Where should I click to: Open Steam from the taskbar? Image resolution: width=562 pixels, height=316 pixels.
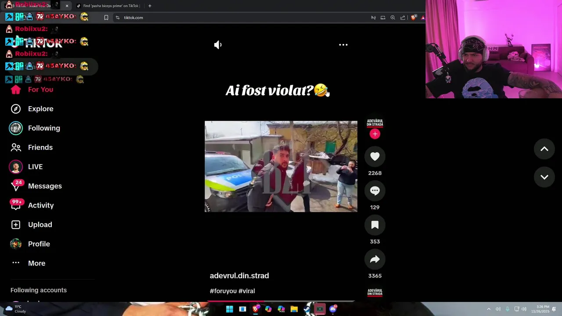click(307, 309)
